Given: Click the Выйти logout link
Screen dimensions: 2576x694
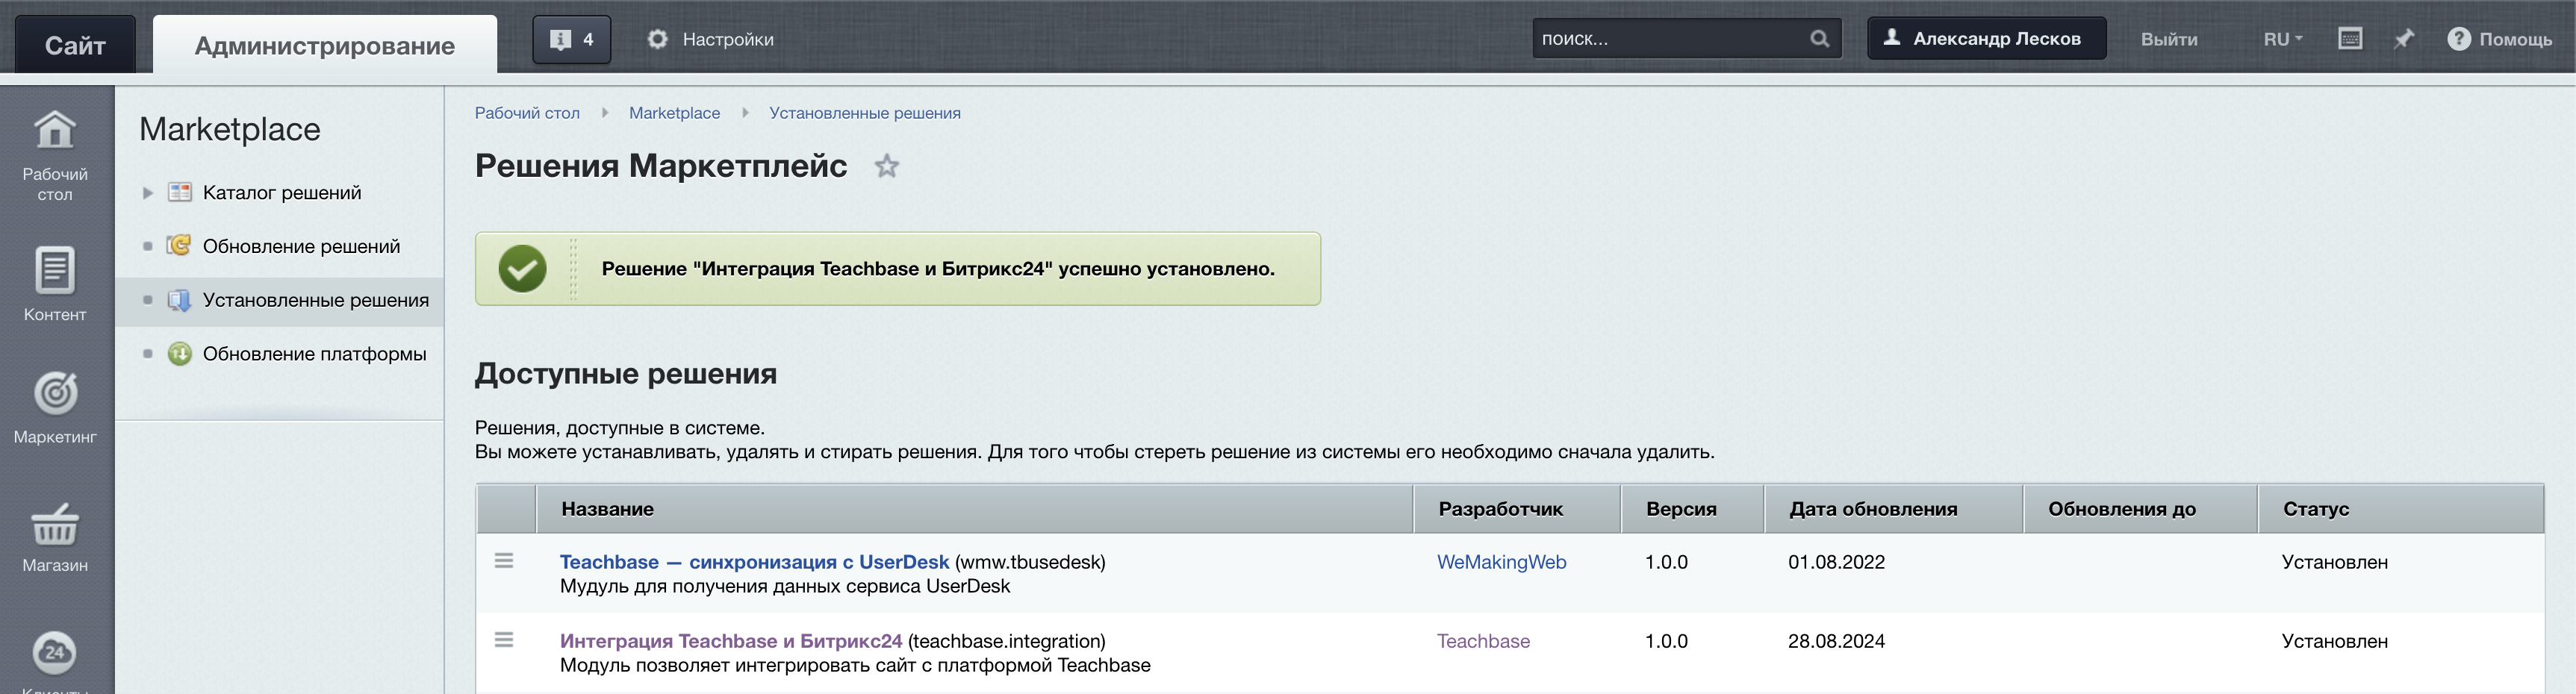Looking at the screenshot, I should [2169, 39].
